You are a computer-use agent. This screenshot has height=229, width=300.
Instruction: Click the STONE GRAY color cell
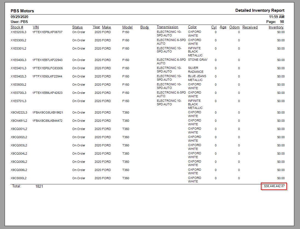coord(198,60)
